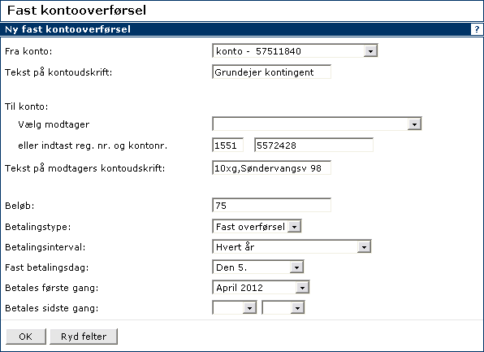This screenshot has height=352, width=484.
Task: Open the Fast betalingsdag Den 5. dropdown
Action: coord(258,267)
